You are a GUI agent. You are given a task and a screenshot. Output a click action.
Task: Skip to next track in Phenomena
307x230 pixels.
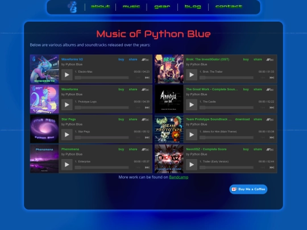click(147, 168)
